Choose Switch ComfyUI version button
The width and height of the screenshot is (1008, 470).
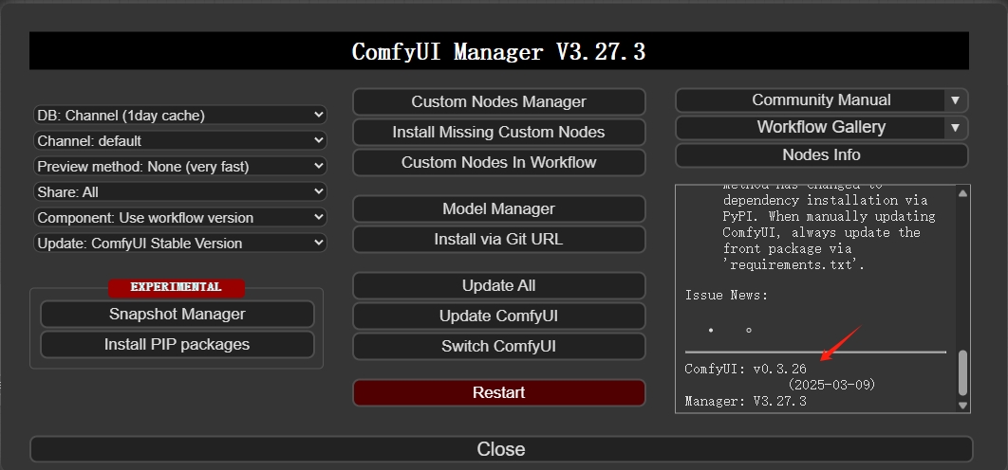[498, 346]
